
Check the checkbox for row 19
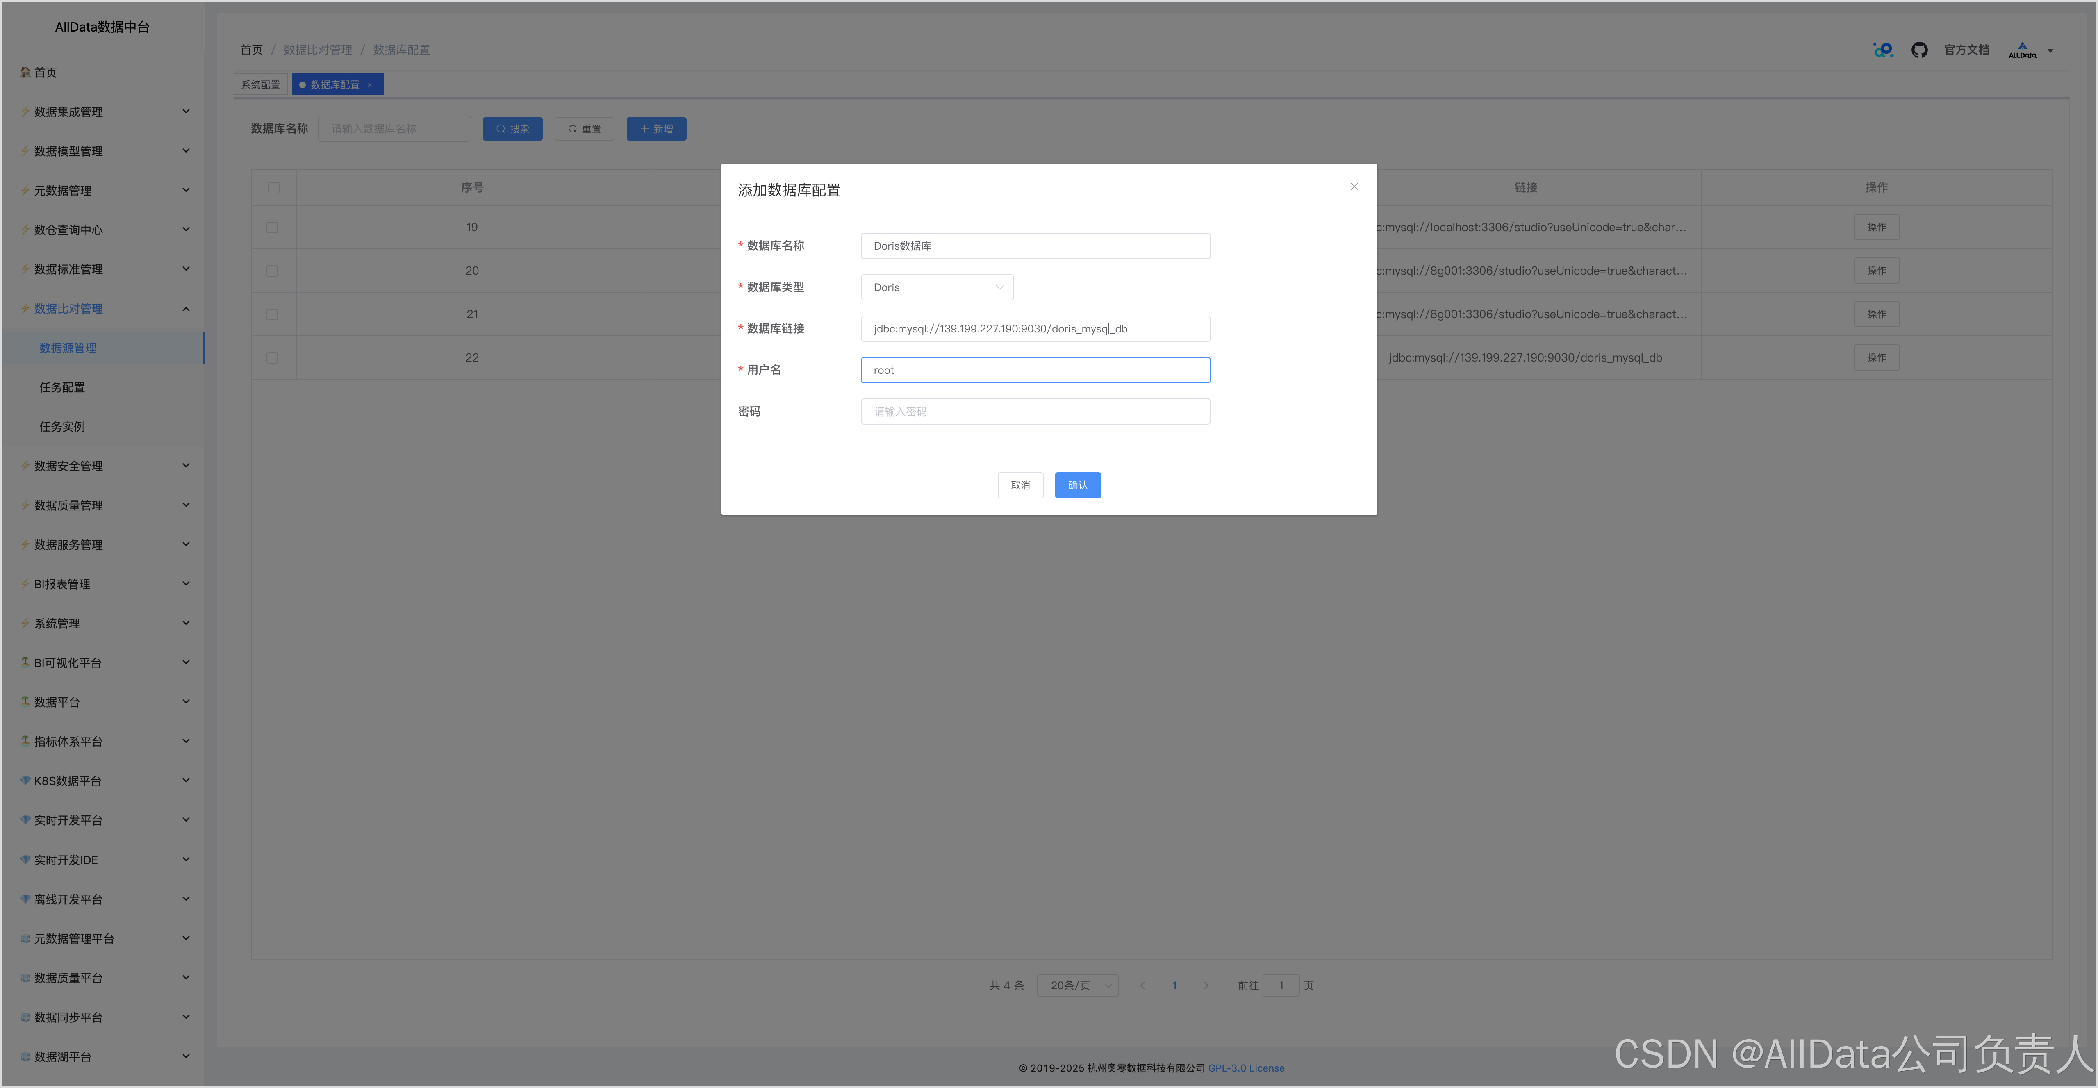tap(272, 227)
